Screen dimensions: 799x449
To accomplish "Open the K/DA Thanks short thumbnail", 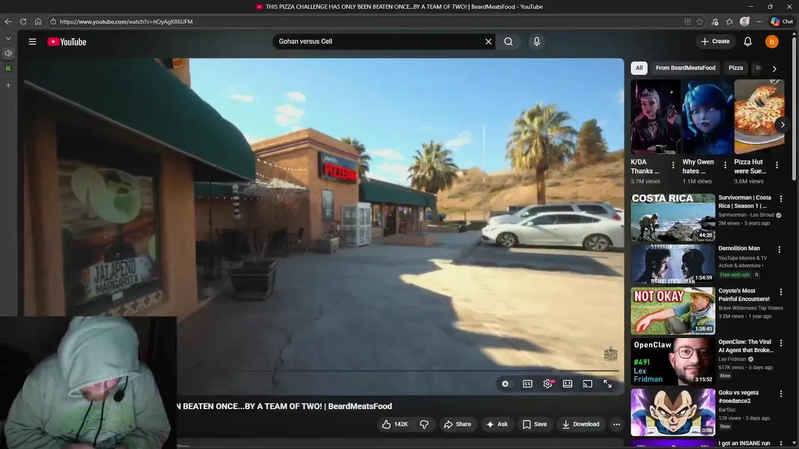I will 655,117.
